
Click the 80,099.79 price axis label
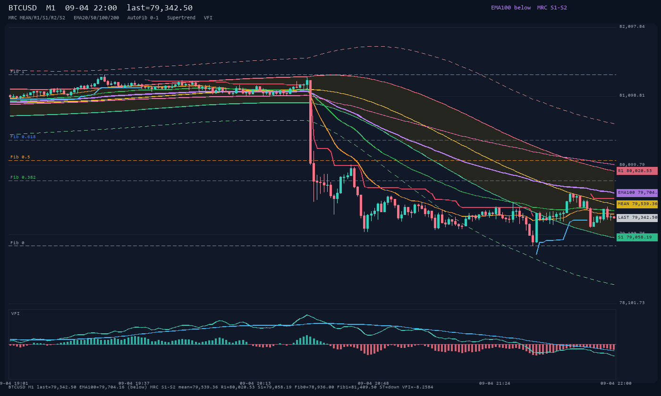[632, 165]
